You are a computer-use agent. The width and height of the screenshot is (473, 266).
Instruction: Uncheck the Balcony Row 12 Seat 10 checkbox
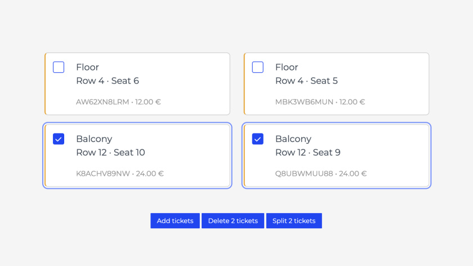point(59,139)
